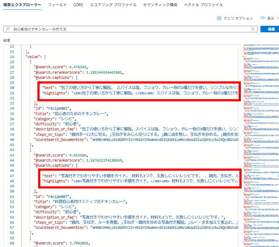Click the クエリ オプション gear icon
This screenshot has height=247, width=279.
219,18
